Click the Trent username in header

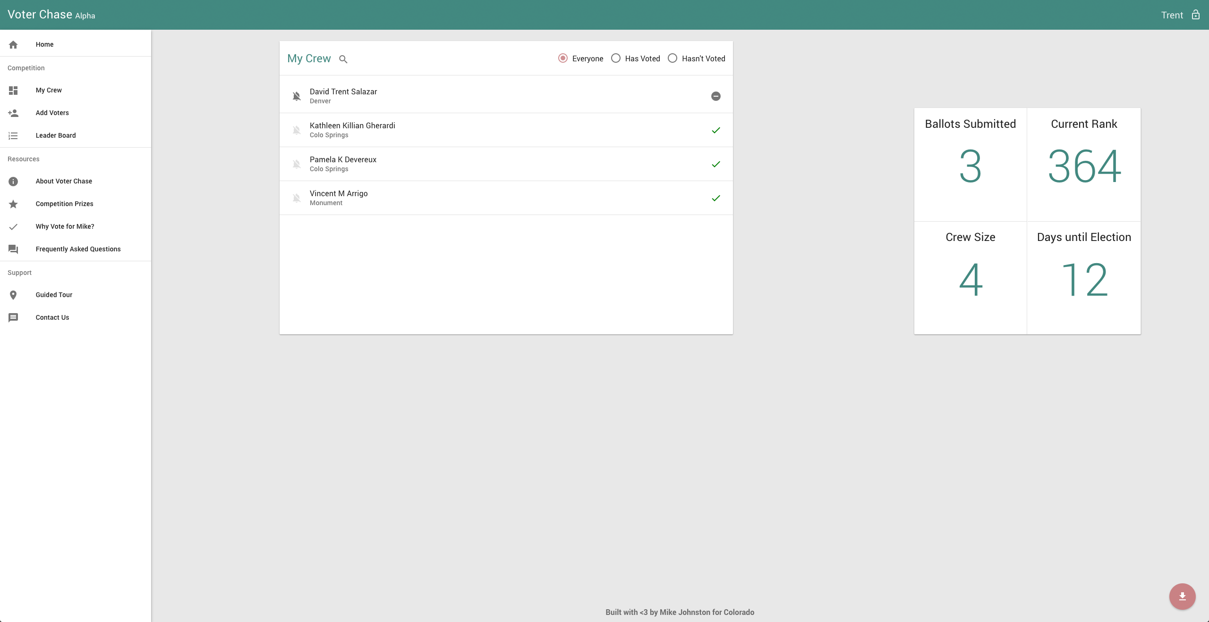click(x=1172, y=15)
